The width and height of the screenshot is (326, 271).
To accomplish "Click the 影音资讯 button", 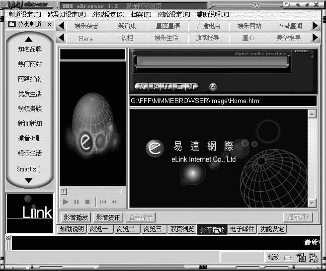I will tap(108, 217).
